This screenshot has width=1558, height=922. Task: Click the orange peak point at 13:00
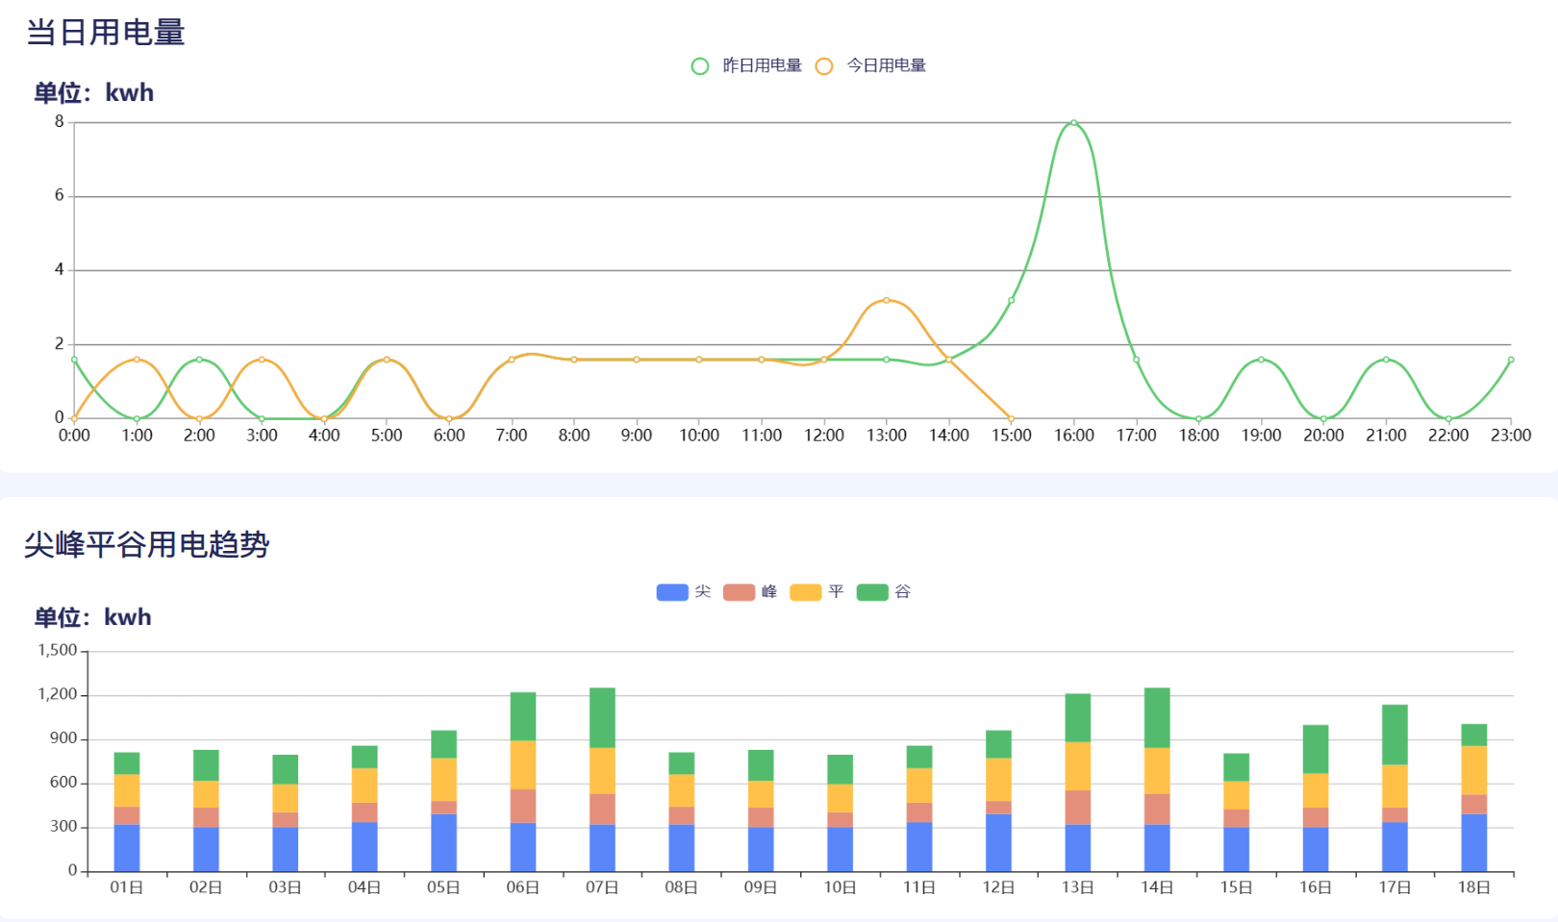pos(887,300)
